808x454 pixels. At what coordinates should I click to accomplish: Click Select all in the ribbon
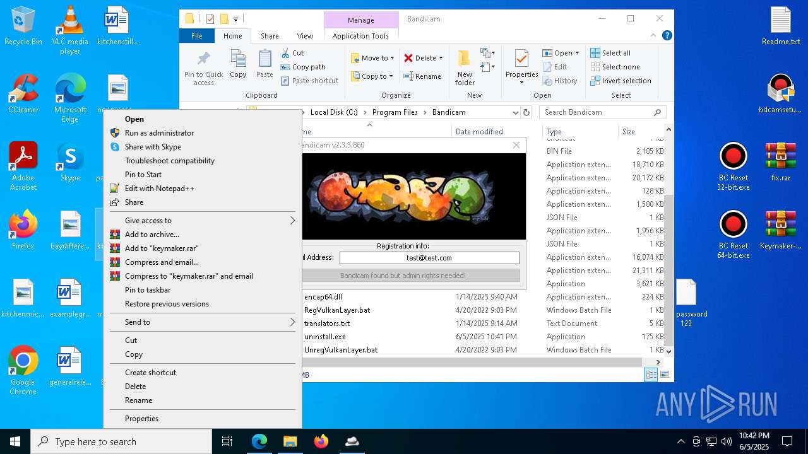[610, 53]
